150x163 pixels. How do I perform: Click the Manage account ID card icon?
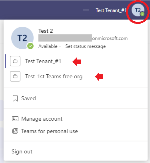click(15, 119)
